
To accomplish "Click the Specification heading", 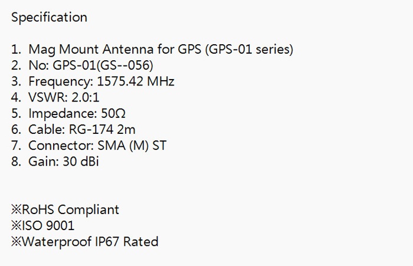I will 49,18.
